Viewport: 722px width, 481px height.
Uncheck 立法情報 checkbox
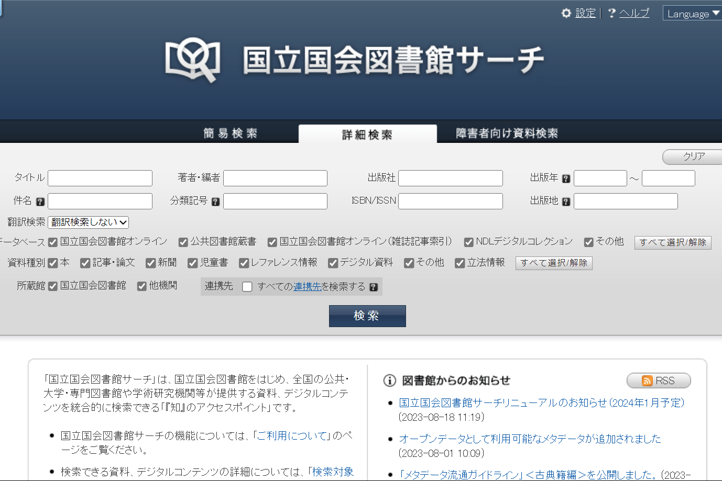click(x=460, y=263)
